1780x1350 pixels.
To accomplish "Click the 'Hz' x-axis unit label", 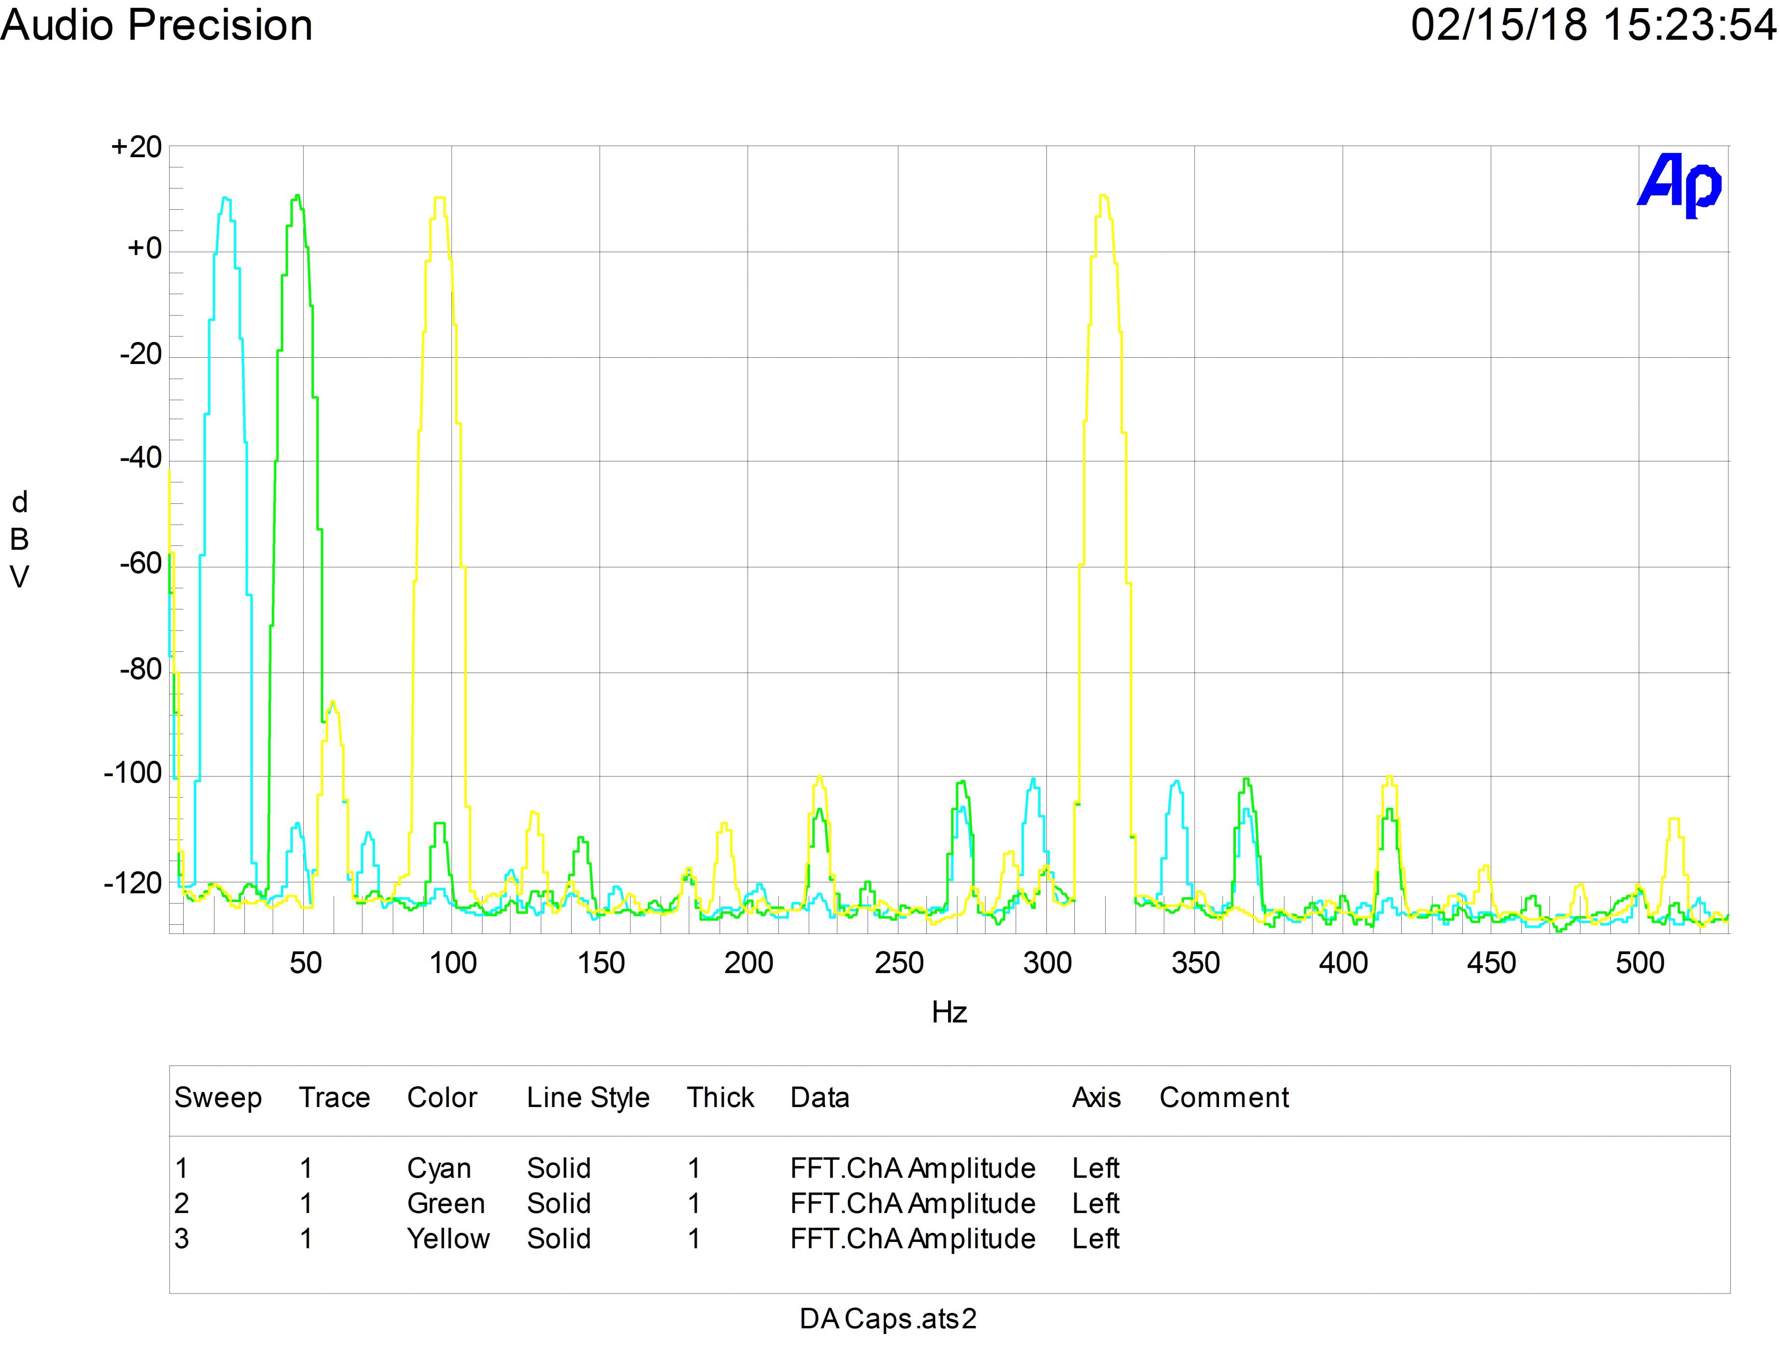I will (950, 1012).
